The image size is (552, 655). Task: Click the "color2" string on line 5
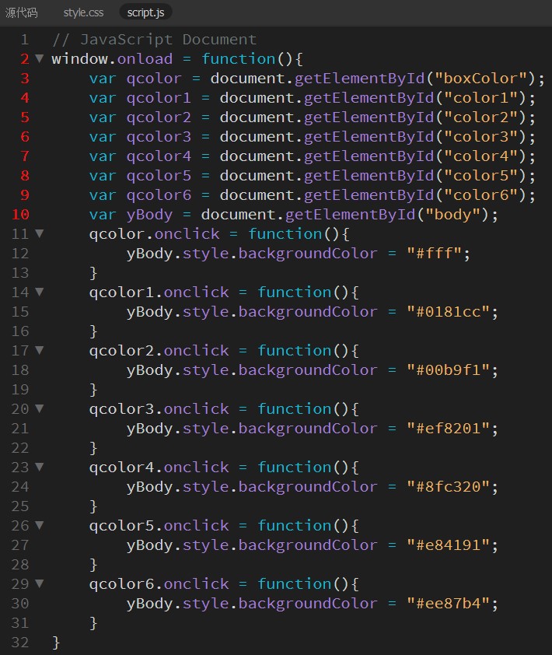480,117
